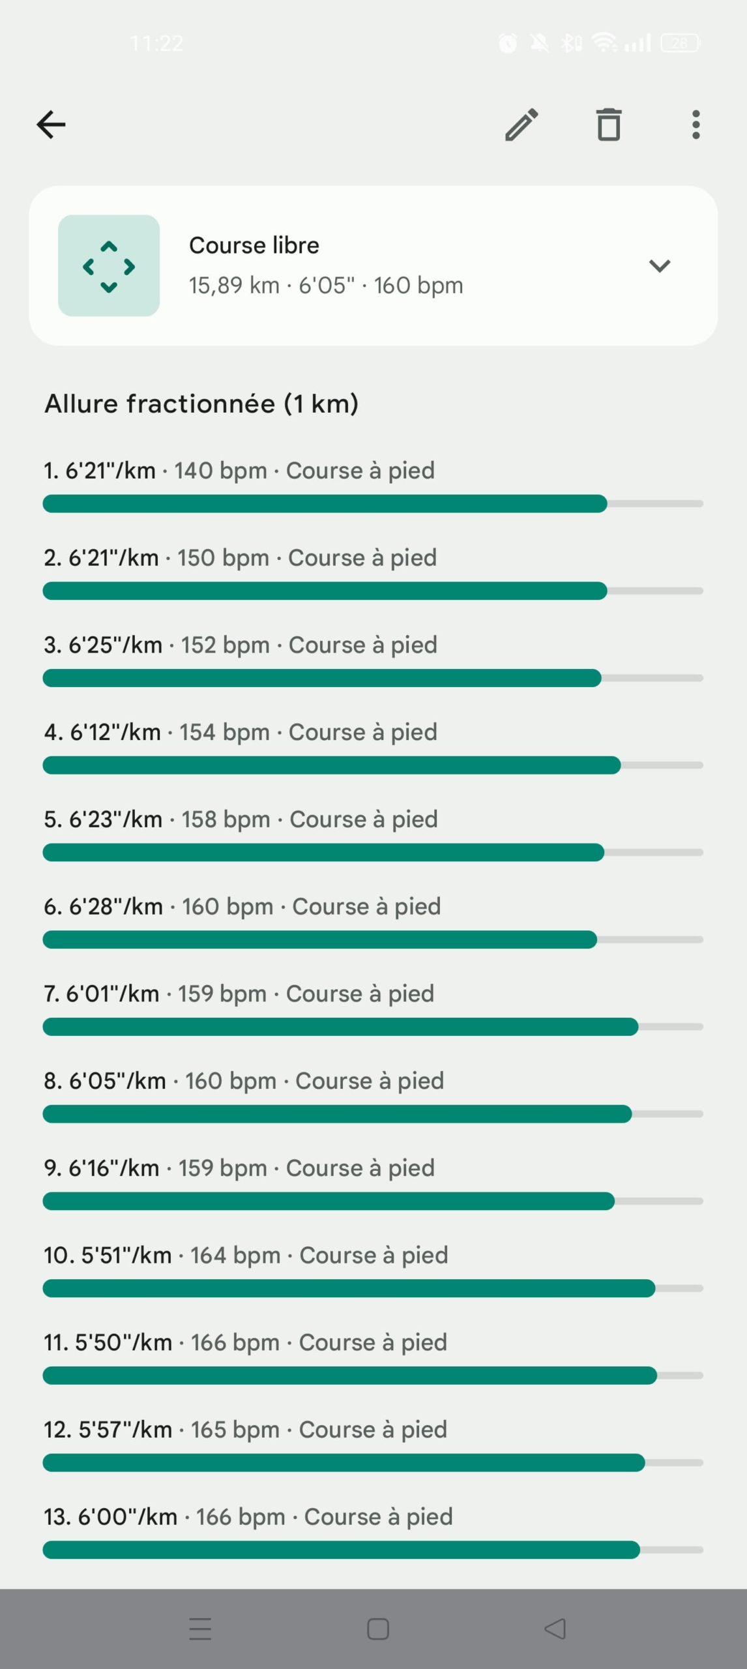The image size is (747, 1669).
Task: Select split 7 with 6'01"/km pace
Action: click(x=239, y=994)
